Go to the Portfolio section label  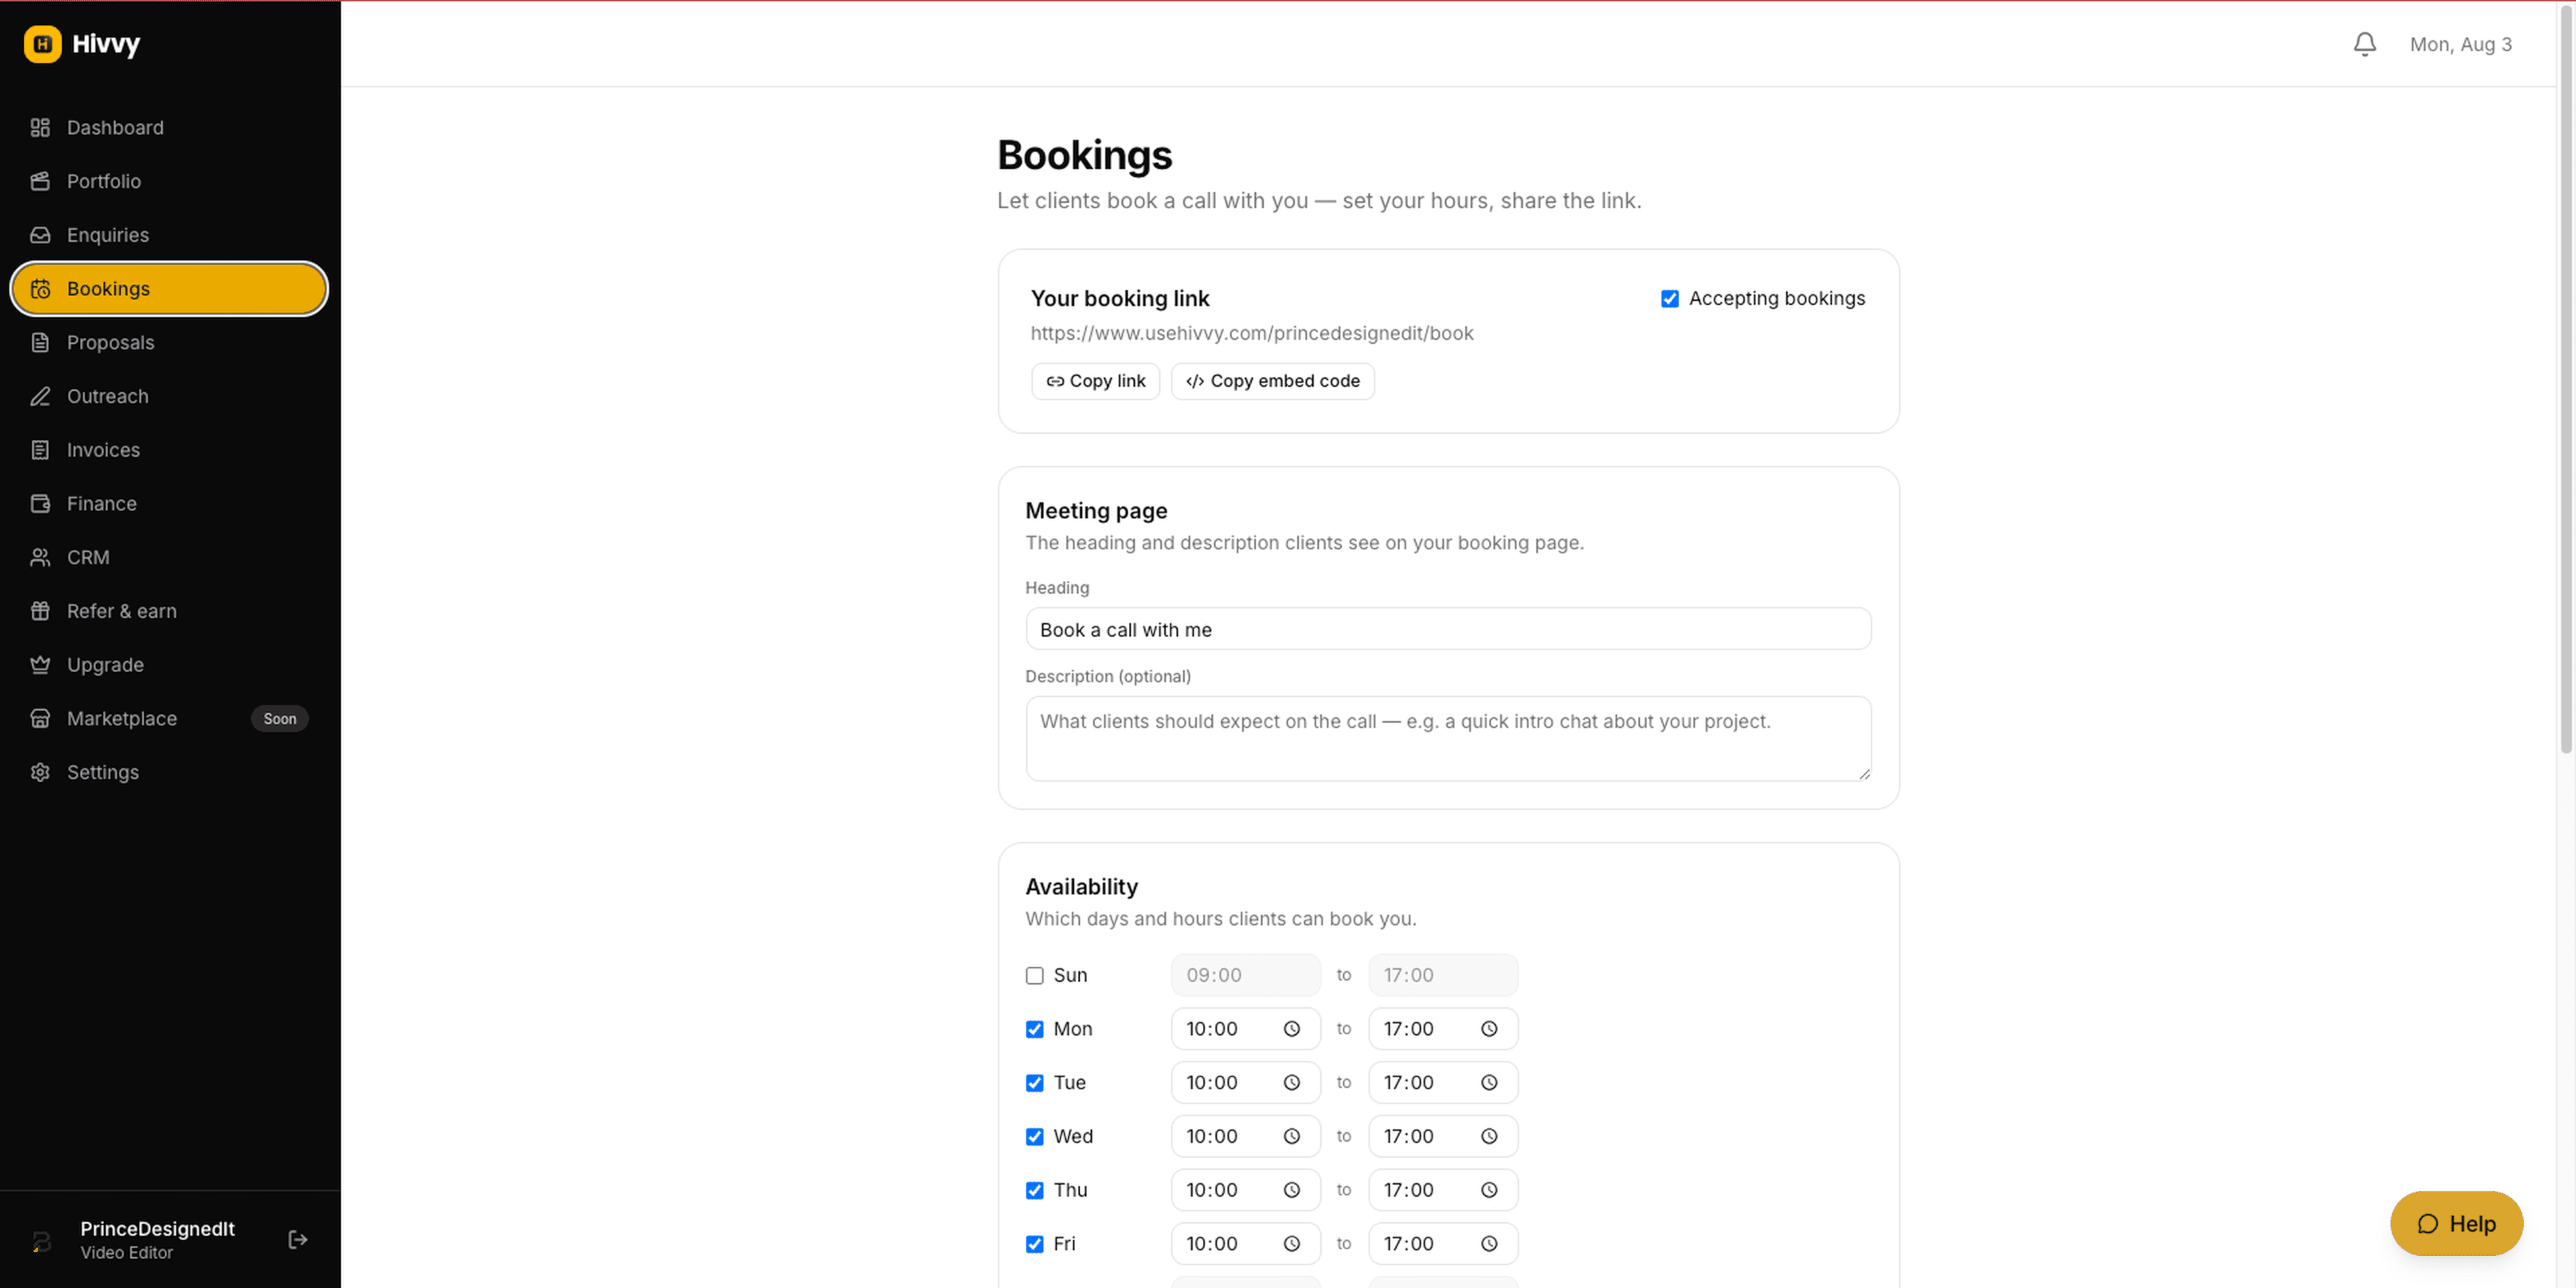pyautogui.click(x=104, y=181)
